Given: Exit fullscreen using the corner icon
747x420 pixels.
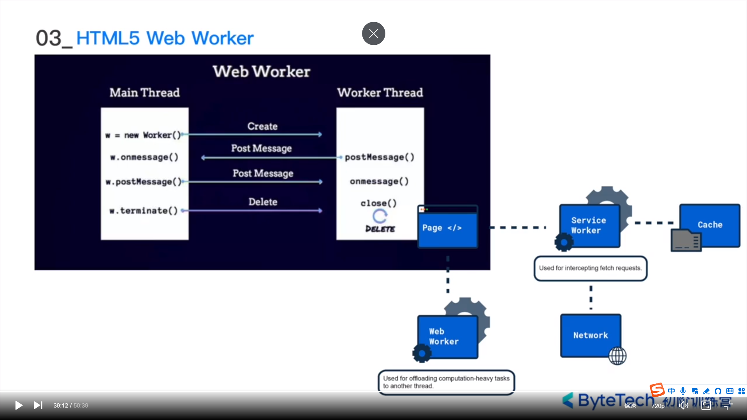Looking at the screenshot, I should (728, 405).
